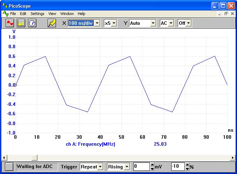Click the 25.03 frequency reading

click(160, 144)
